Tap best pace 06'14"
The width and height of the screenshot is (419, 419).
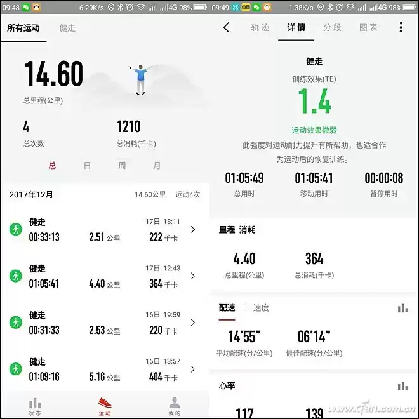click(314, 336)
